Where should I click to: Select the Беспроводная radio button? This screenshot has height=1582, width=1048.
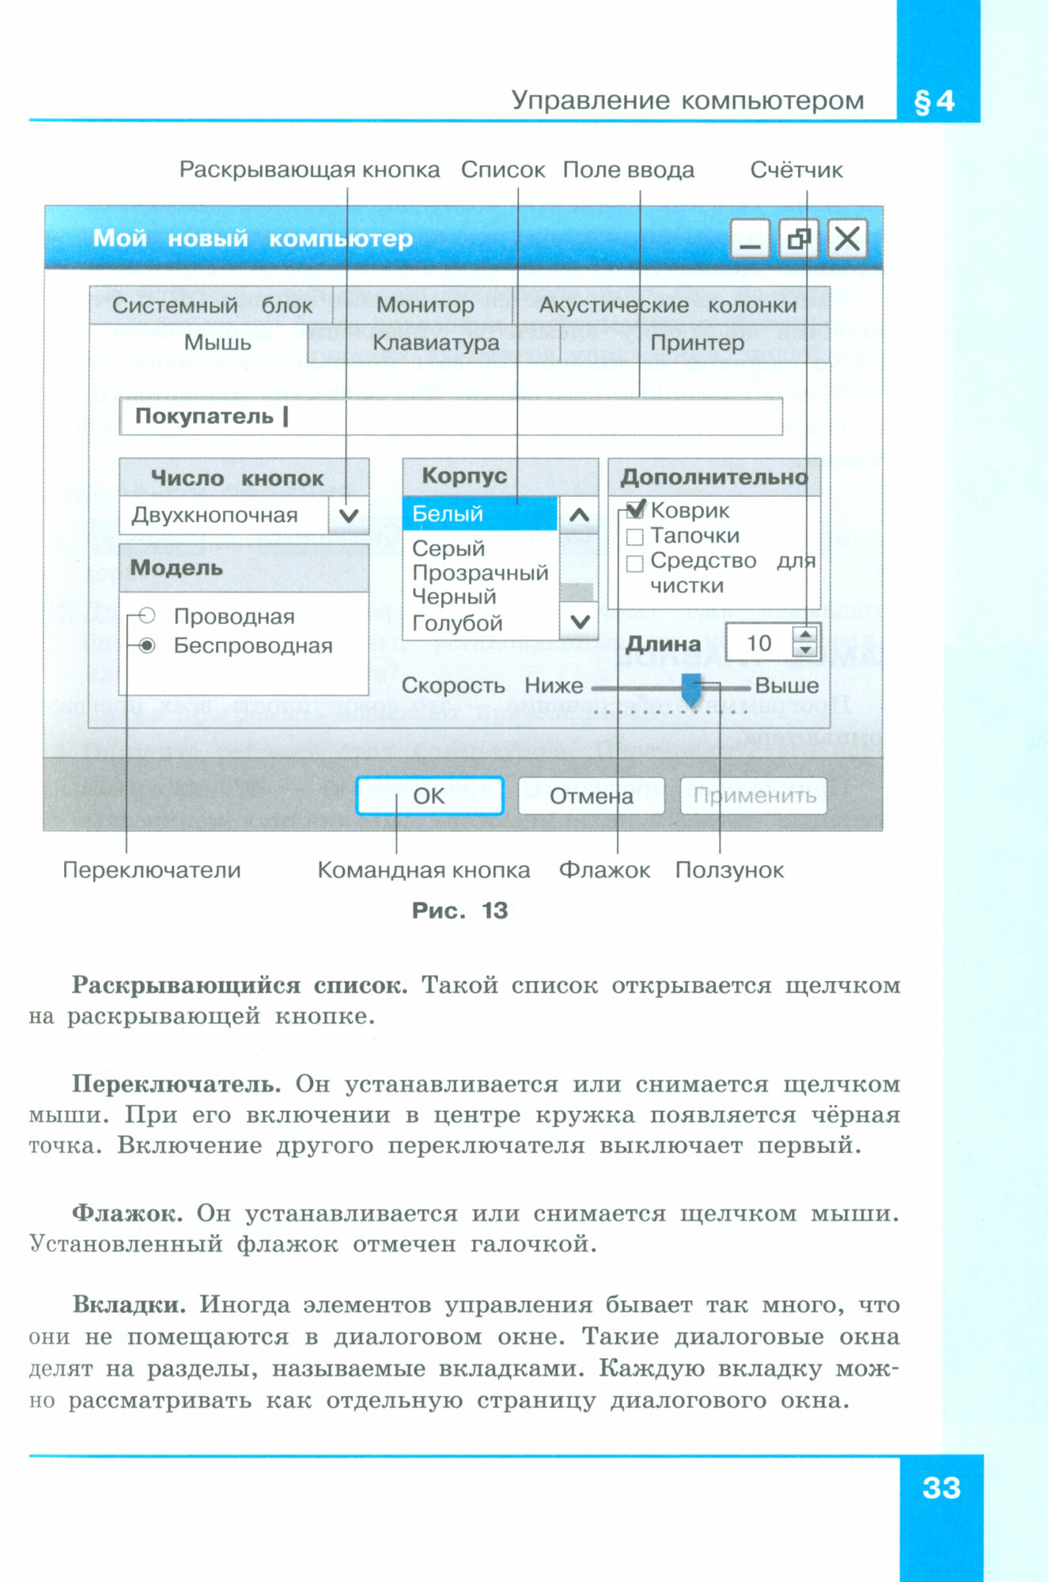147,645
